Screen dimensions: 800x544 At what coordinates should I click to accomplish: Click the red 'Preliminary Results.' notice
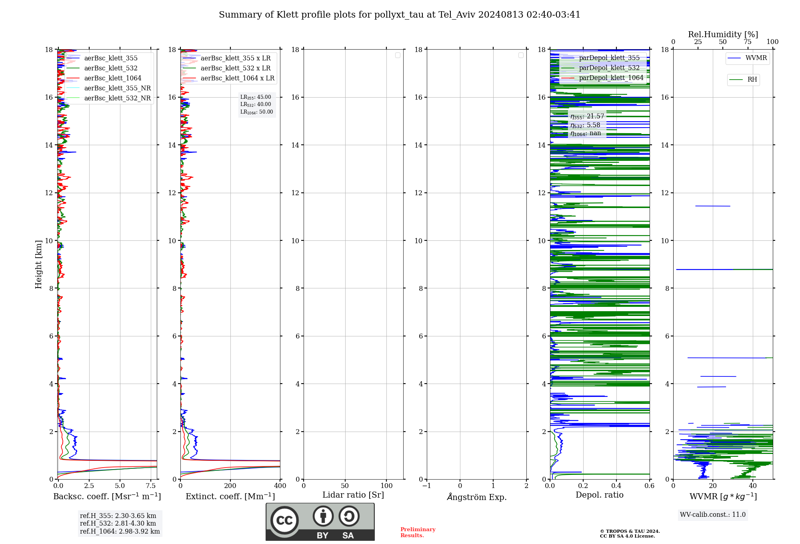point(418,532)
